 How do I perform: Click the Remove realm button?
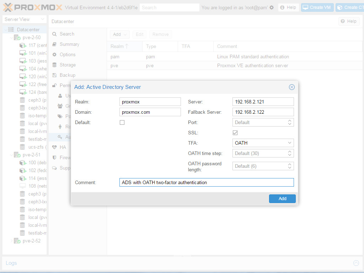[x=160, y=34]
